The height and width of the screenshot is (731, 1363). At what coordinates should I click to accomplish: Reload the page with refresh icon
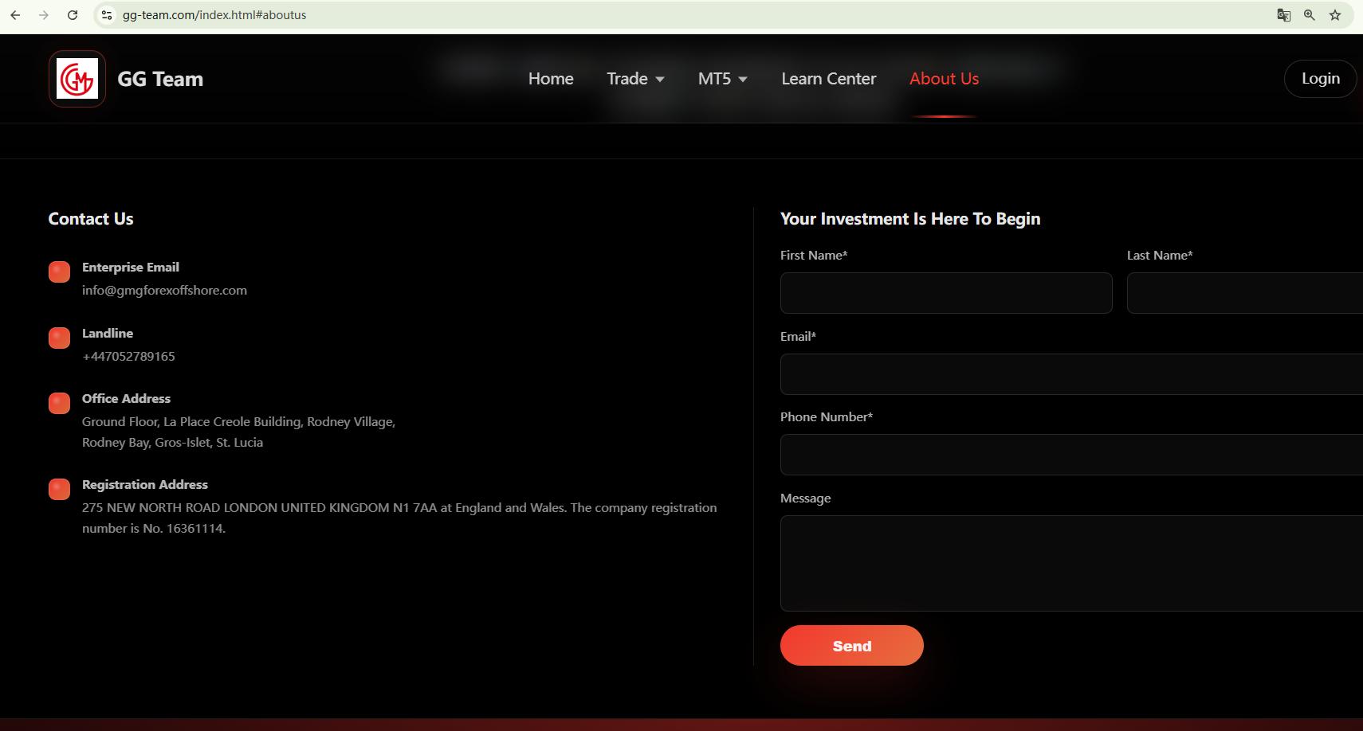pos(73,15)
